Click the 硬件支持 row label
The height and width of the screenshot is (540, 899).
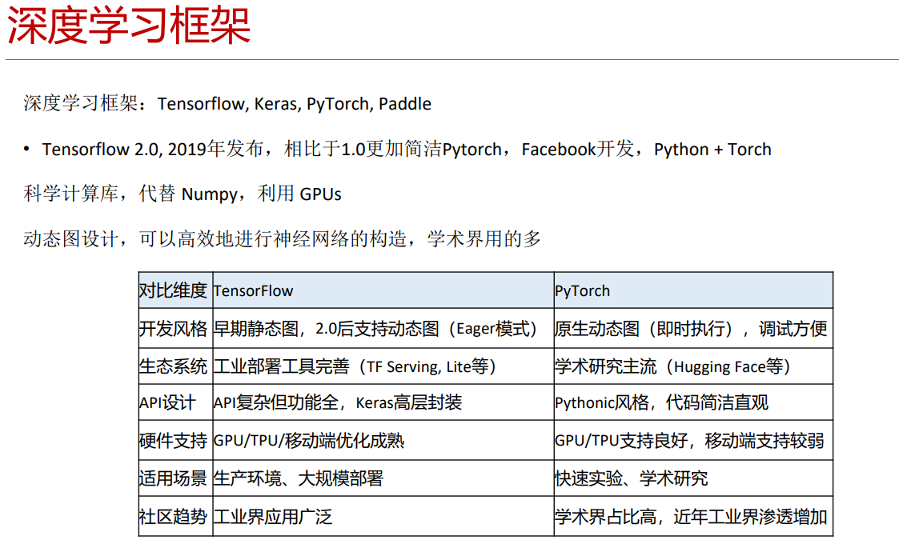coord(175,440)
